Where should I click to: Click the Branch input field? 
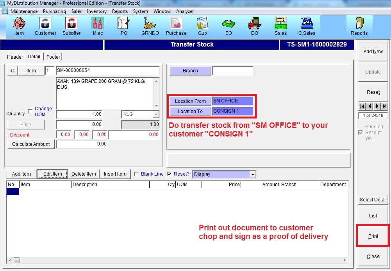pyautogui.click(x=233, y=71)
